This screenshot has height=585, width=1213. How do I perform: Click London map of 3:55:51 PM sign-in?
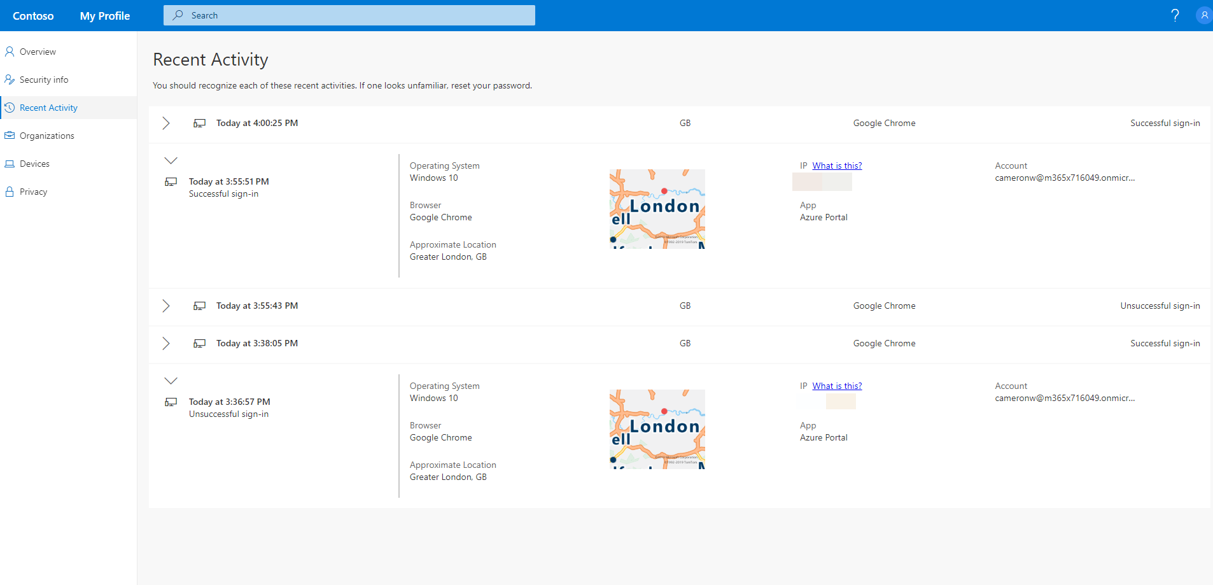click(657, 209)
